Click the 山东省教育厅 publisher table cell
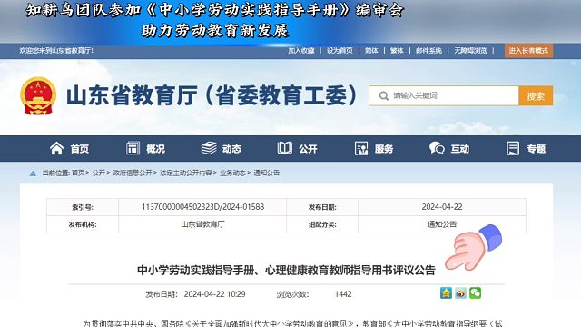Viewport: 581px width, 327px height. coord(202,224)
